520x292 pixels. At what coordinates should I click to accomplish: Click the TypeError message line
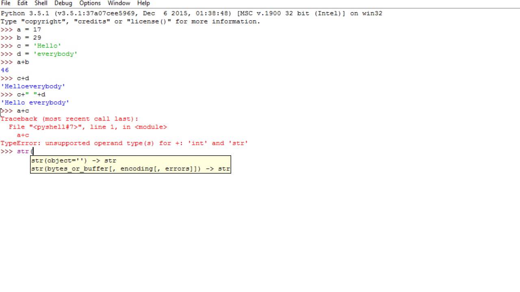point(124,143)
